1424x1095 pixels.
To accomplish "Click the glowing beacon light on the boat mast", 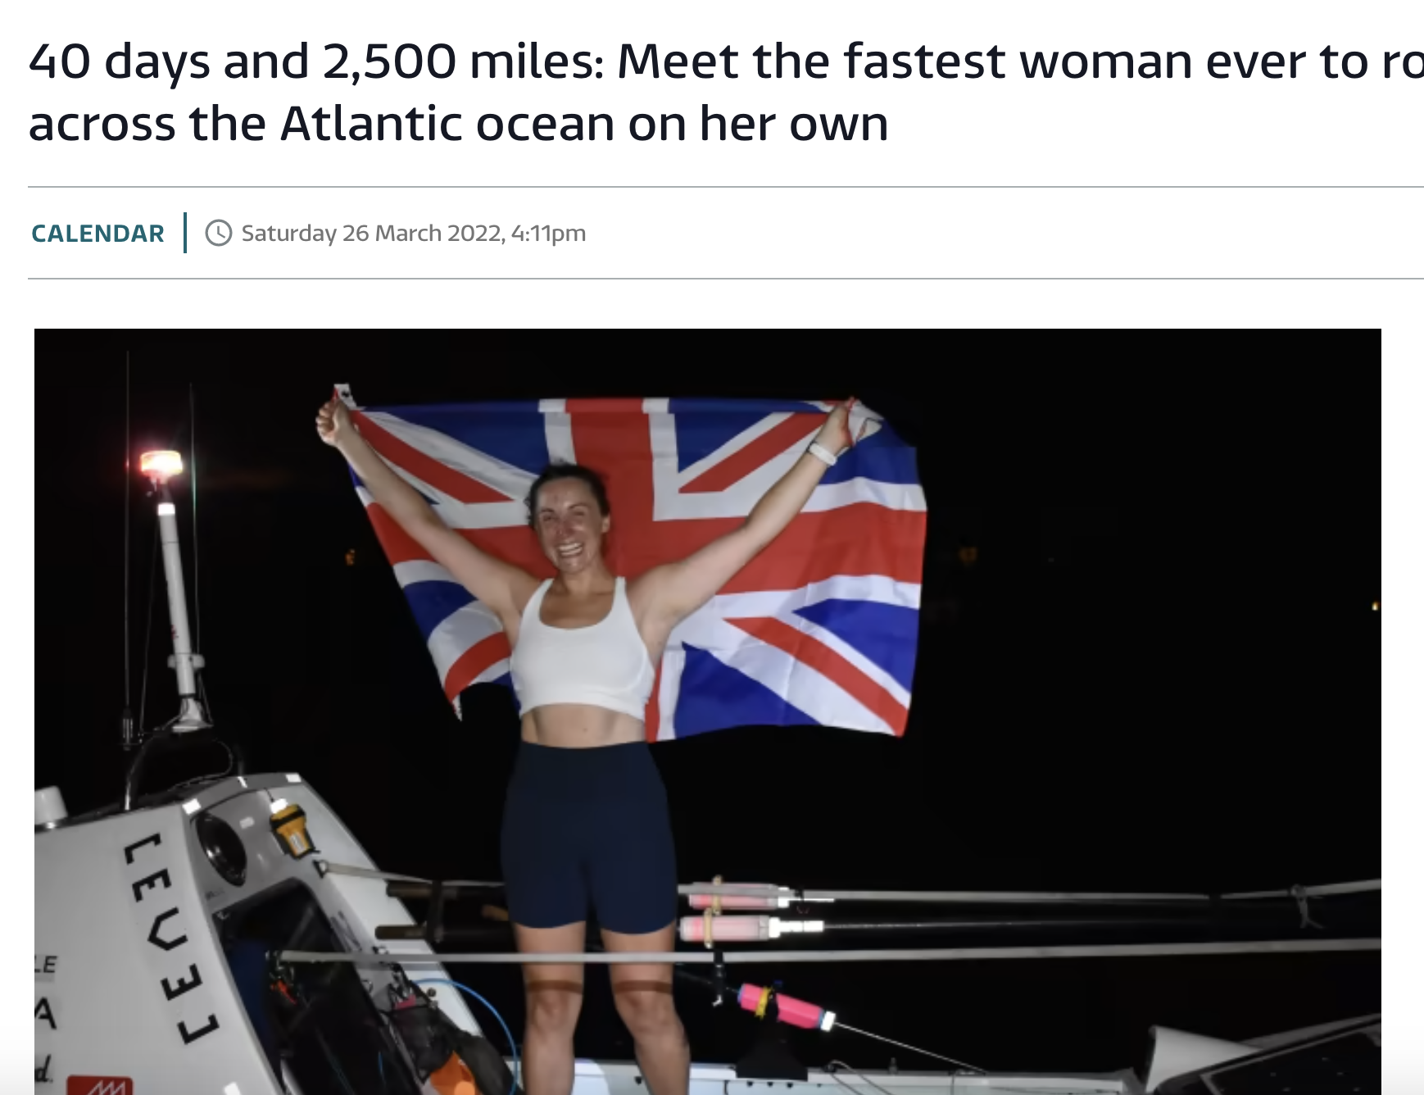I will 161,464.
